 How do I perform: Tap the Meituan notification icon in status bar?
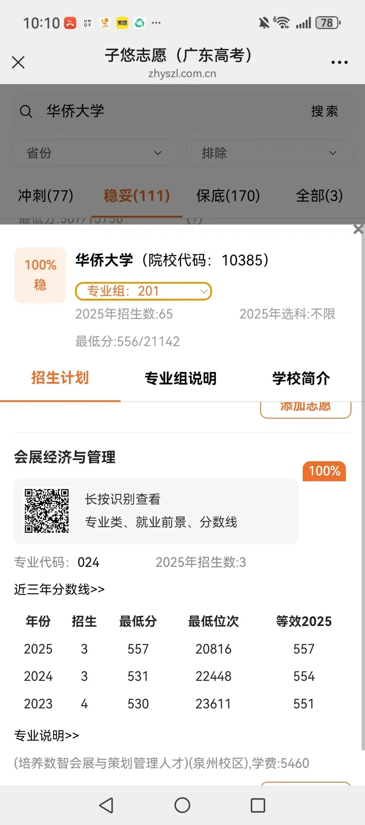[x=122, y=23]
